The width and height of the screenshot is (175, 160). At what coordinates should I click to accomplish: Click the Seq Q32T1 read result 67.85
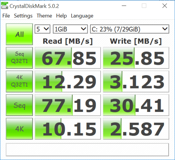(x=68, y=58)
